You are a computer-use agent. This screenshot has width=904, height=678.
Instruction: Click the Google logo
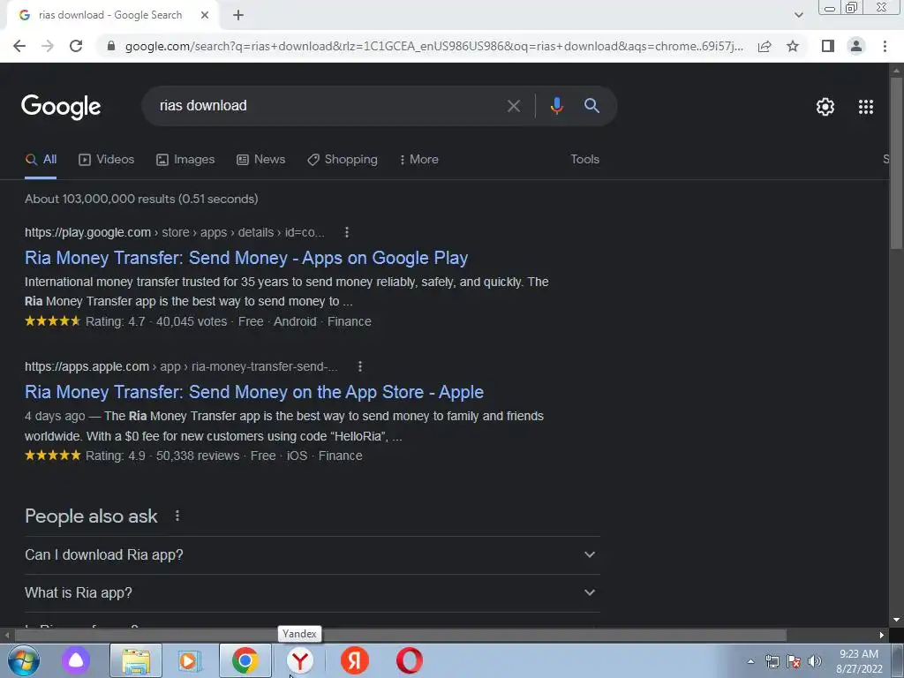pos(61,107)
